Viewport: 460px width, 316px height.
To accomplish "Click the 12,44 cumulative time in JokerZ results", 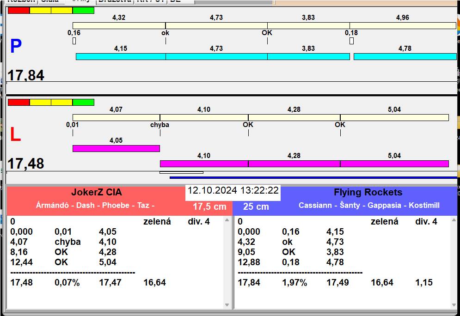I will click(21, 262).
